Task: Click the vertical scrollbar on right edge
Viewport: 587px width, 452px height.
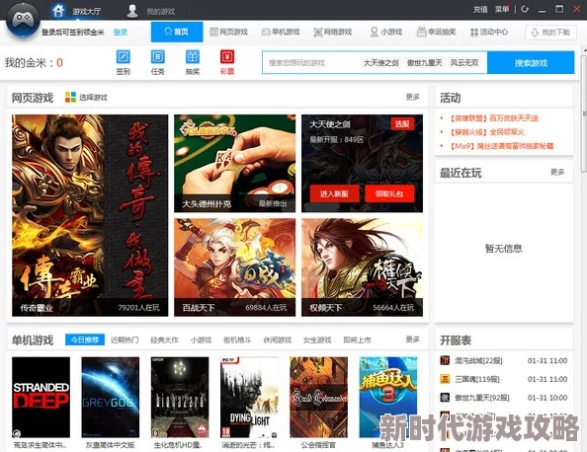Action: click(x=584, y=115)
